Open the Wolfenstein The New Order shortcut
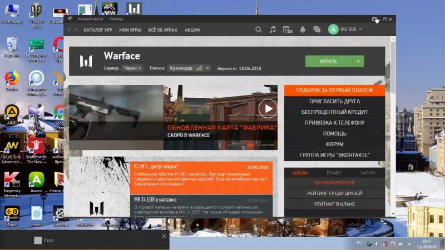The height and width of the screenshot is (250, 445). tap(36, 151)
